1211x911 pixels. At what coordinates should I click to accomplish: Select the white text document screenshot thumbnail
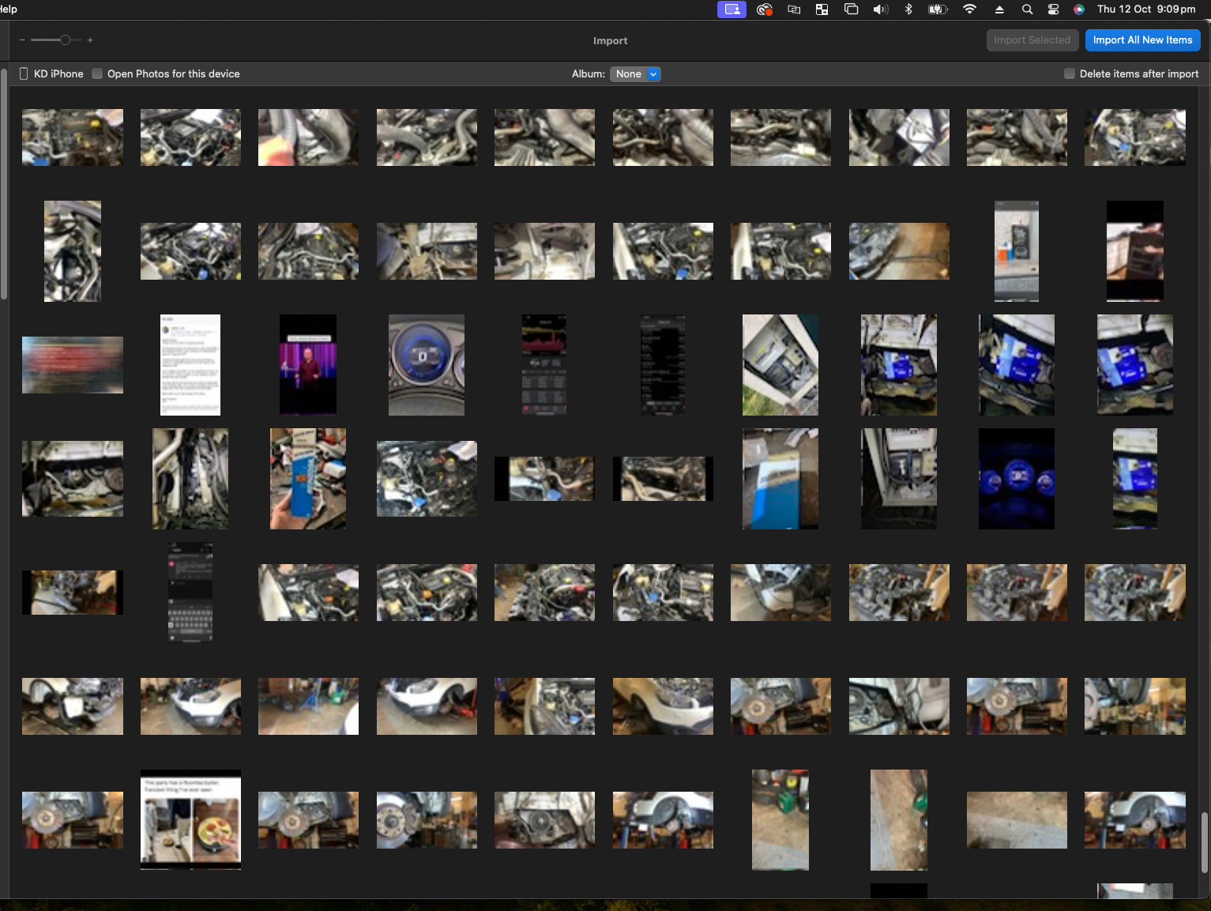click(190, 365)
